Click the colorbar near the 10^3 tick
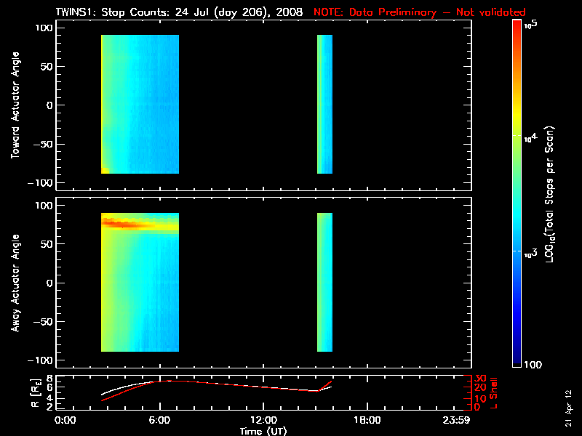Screen dimensions: 582x436 click(517, 251)
